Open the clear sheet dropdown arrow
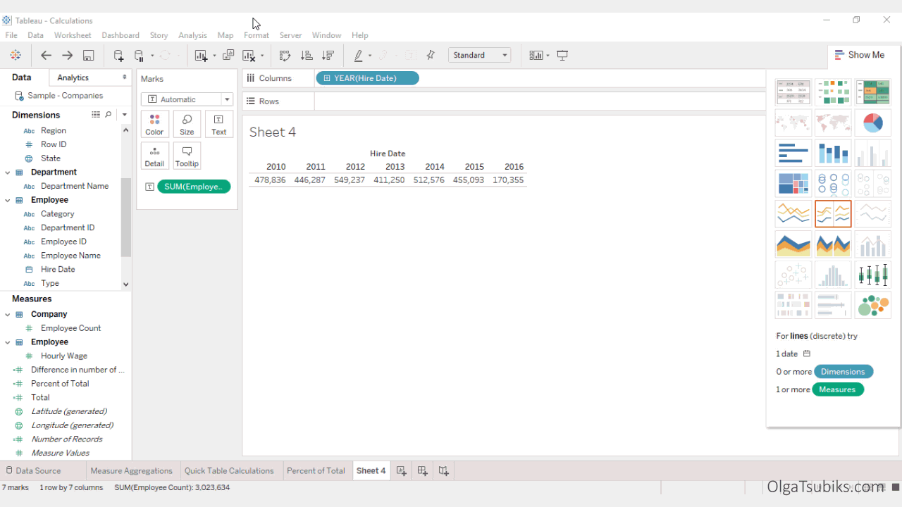 pyautogui.click(x=262, y=56)
